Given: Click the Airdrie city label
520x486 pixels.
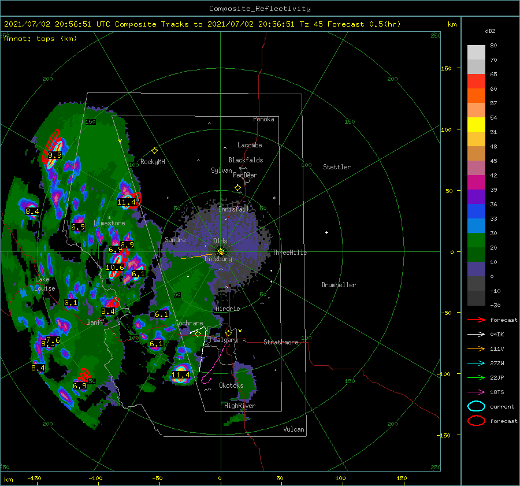Looking at the screenshot, I should click(228, 309).
